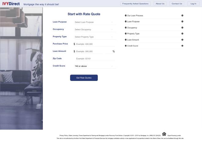
Task: Click the Equal Housing Lender icon
Action: [164, 134]
